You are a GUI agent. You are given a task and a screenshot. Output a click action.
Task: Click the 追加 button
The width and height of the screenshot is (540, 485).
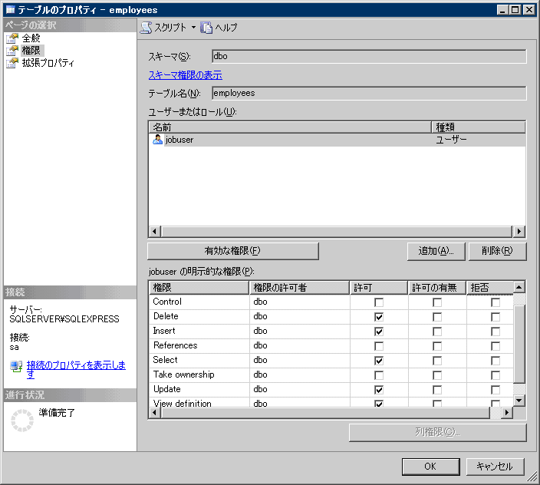tap(436, 251)
